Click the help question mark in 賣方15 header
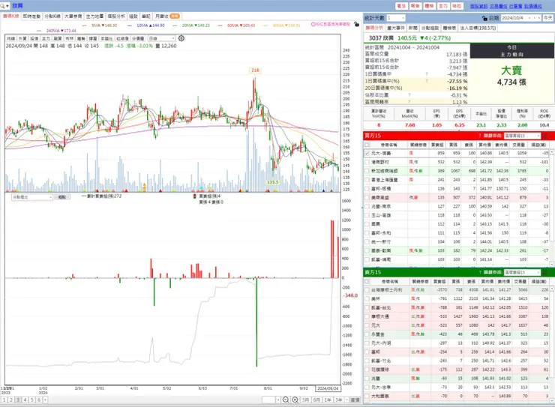The width and height of the screenshot is (555, 407). 479,272
